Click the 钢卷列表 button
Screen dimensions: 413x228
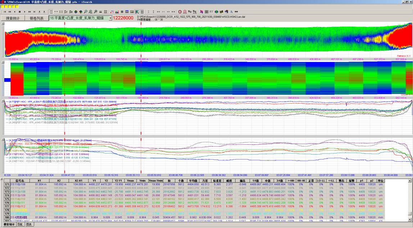pyautogui.click(x=36, y=18)
